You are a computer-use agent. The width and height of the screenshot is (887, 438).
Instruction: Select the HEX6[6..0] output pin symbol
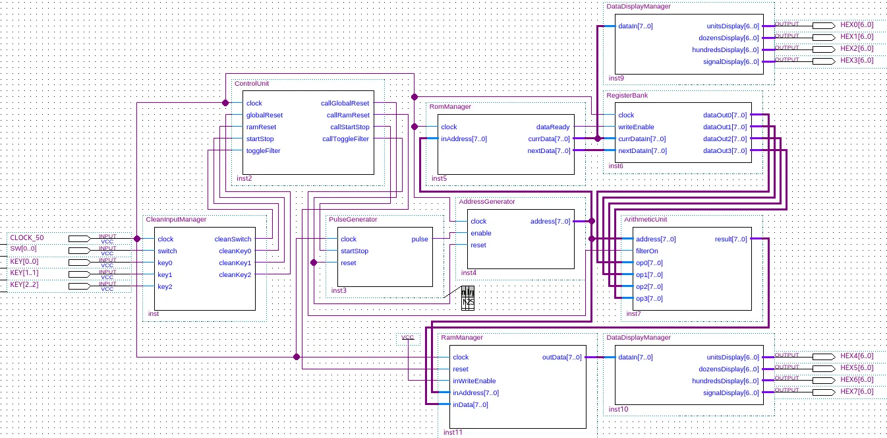[824, 380]
